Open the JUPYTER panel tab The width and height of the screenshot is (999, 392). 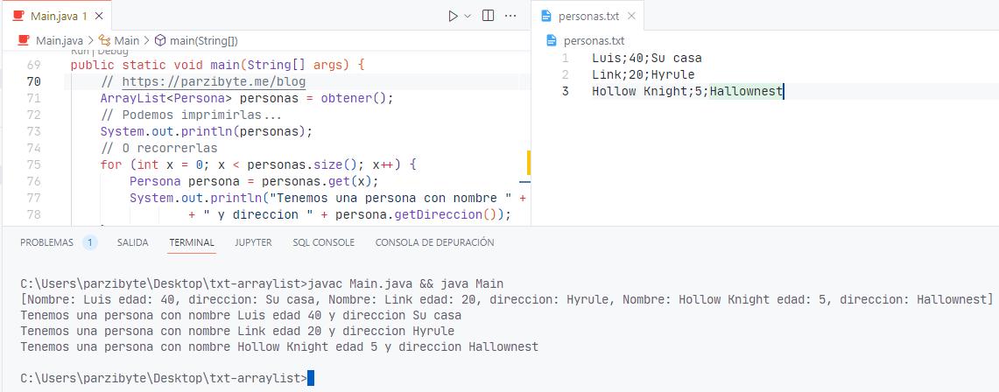point(253,242)
